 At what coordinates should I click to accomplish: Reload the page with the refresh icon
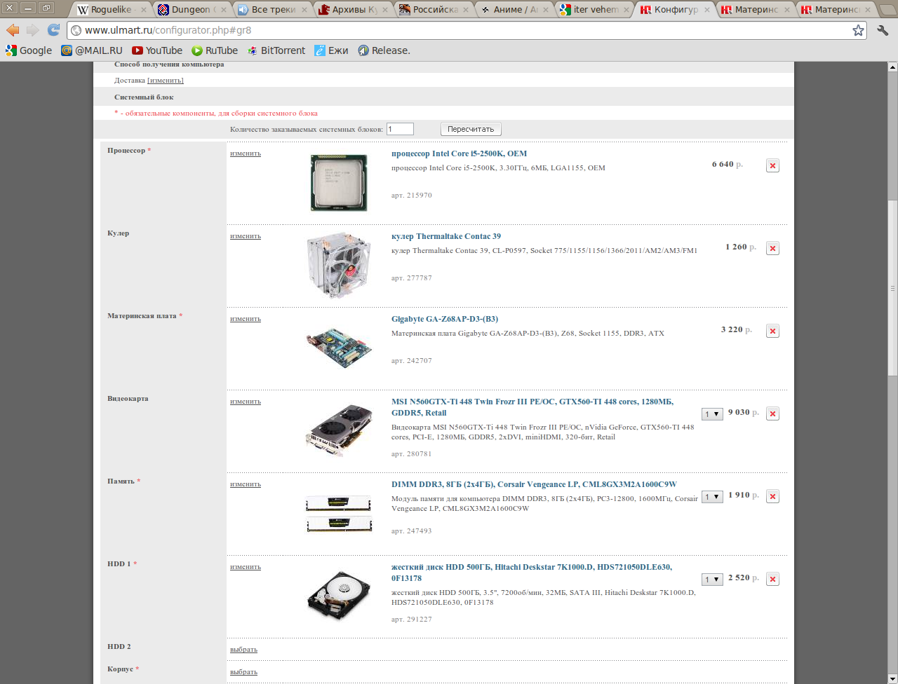click(54, 30)
